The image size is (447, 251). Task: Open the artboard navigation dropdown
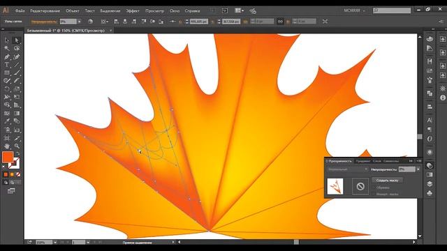point(88,243)
